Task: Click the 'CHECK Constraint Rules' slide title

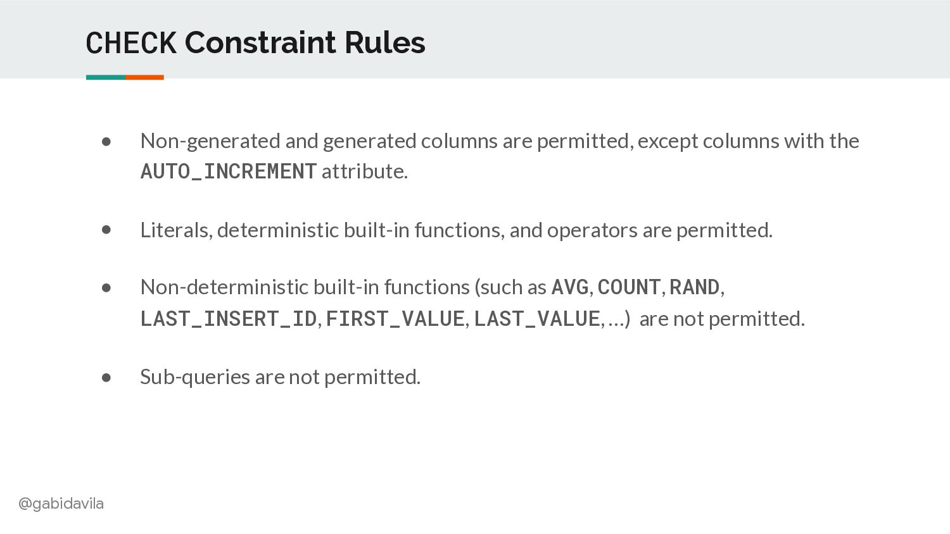Action: (255, 43)
